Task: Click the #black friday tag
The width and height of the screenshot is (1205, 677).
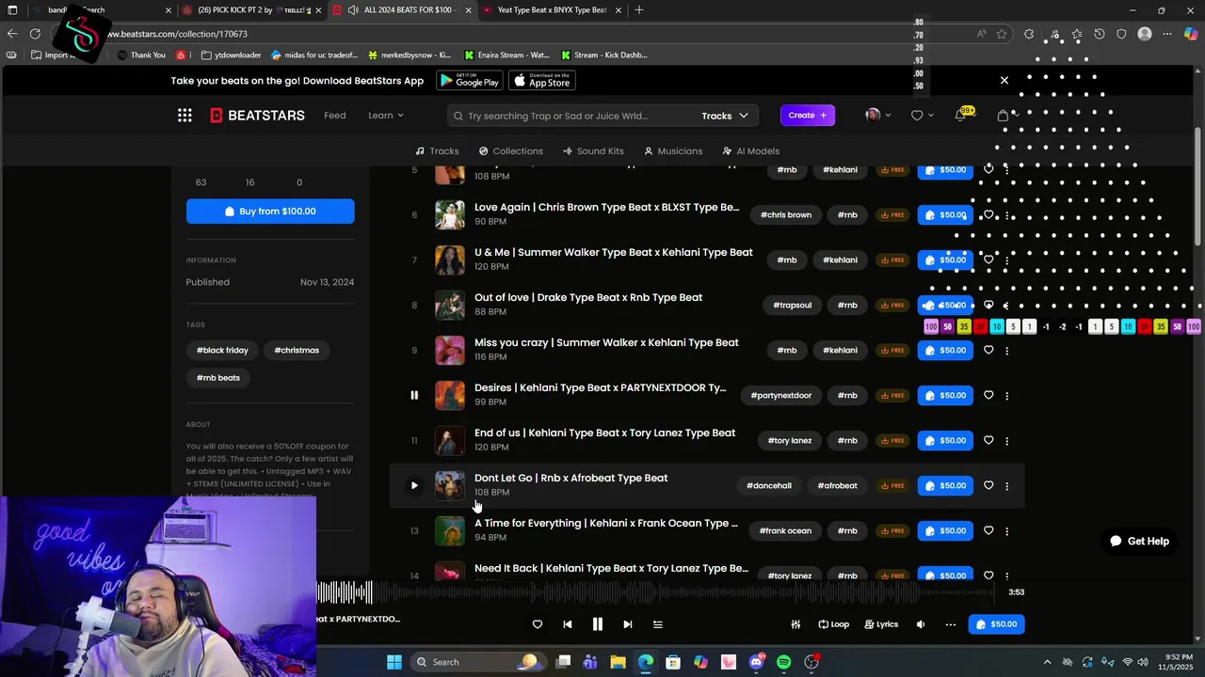Action: (x=222, y=350)
